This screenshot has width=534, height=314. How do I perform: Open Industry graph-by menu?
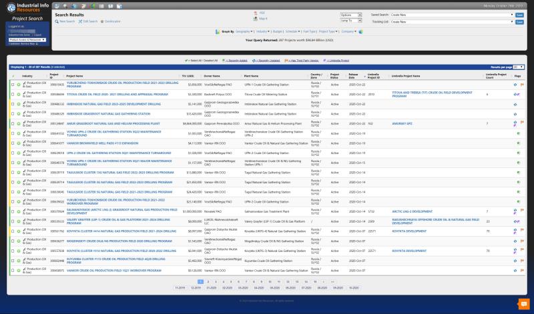262,31
